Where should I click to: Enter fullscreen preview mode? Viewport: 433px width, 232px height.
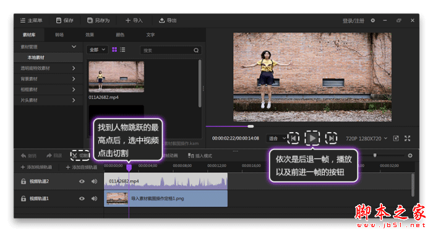pyautogui.click(x=407, y=138)
